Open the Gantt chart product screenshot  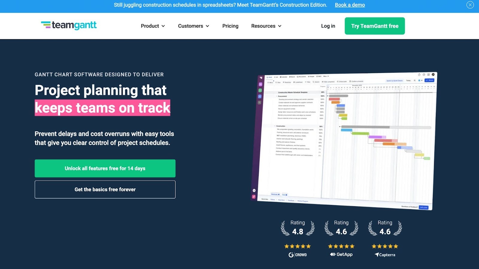tap(344, 140)
